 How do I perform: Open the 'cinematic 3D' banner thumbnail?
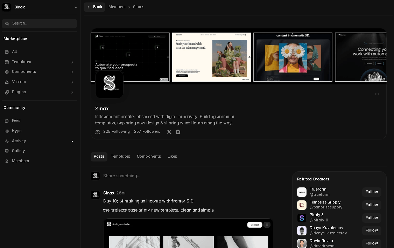(x=293, y=57)
